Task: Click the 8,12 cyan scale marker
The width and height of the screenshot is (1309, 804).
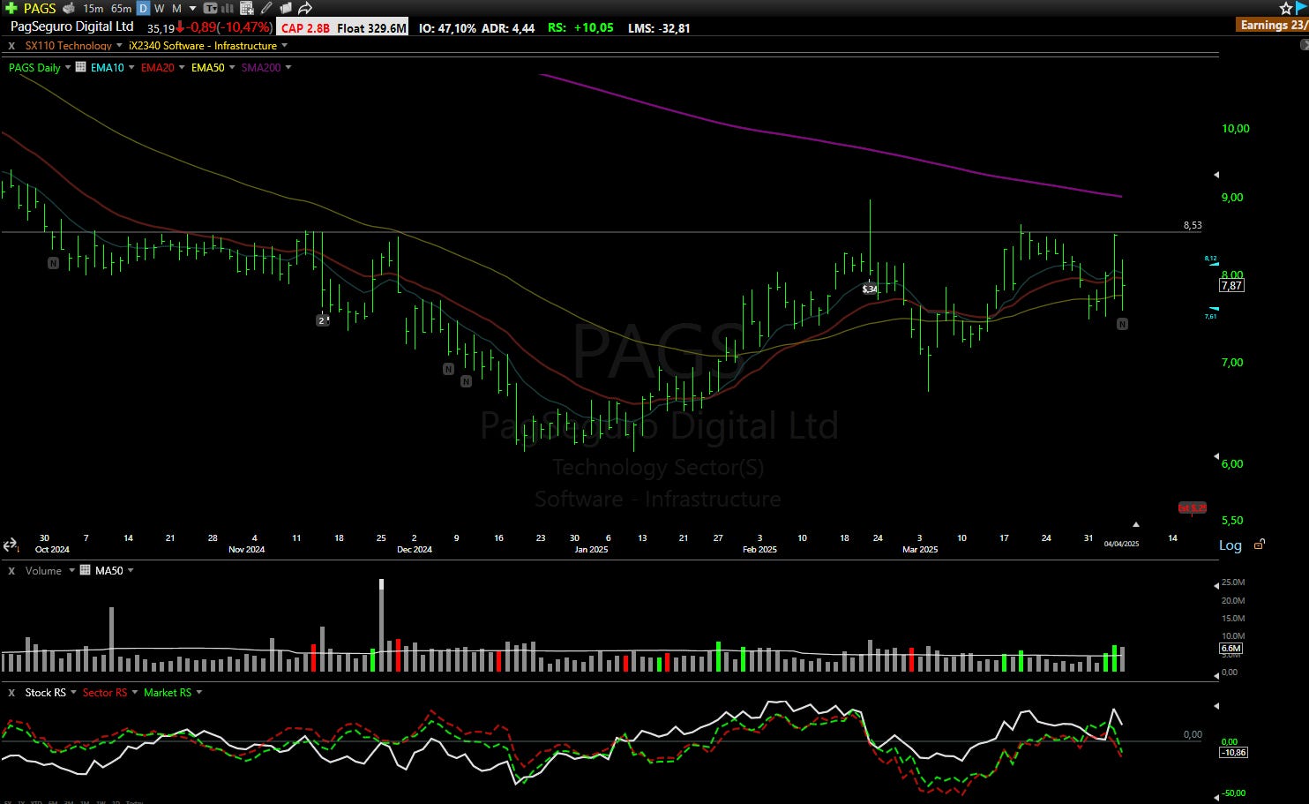Action: [1211, 259]
